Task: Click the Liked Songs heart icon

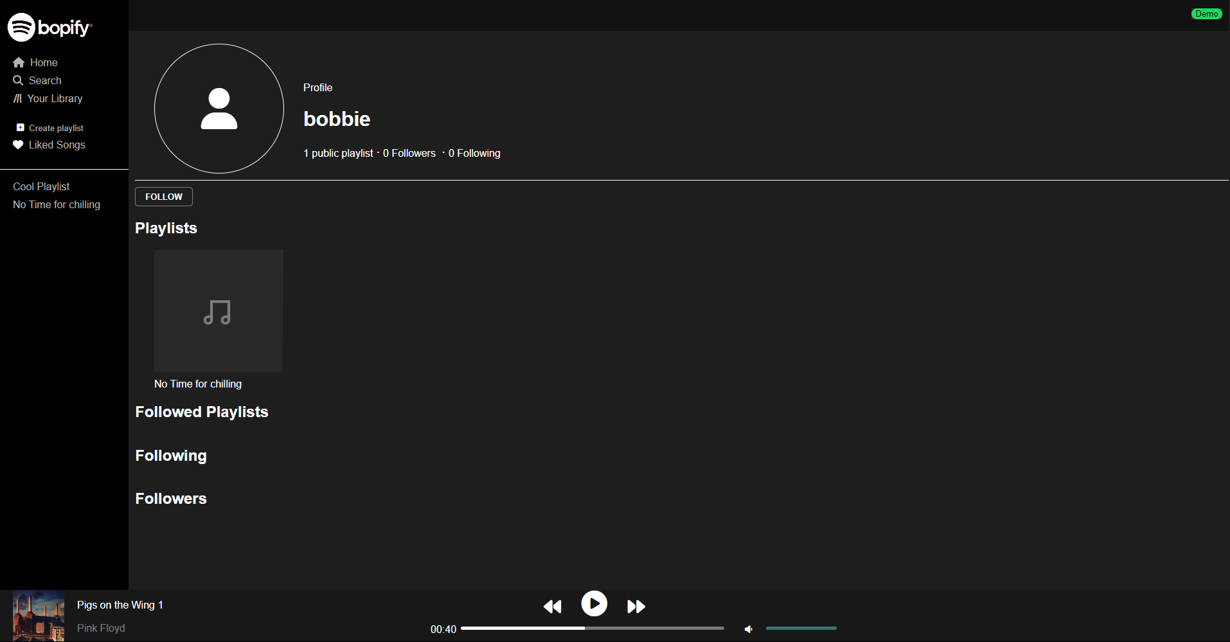Action: [x=18, y=145]
